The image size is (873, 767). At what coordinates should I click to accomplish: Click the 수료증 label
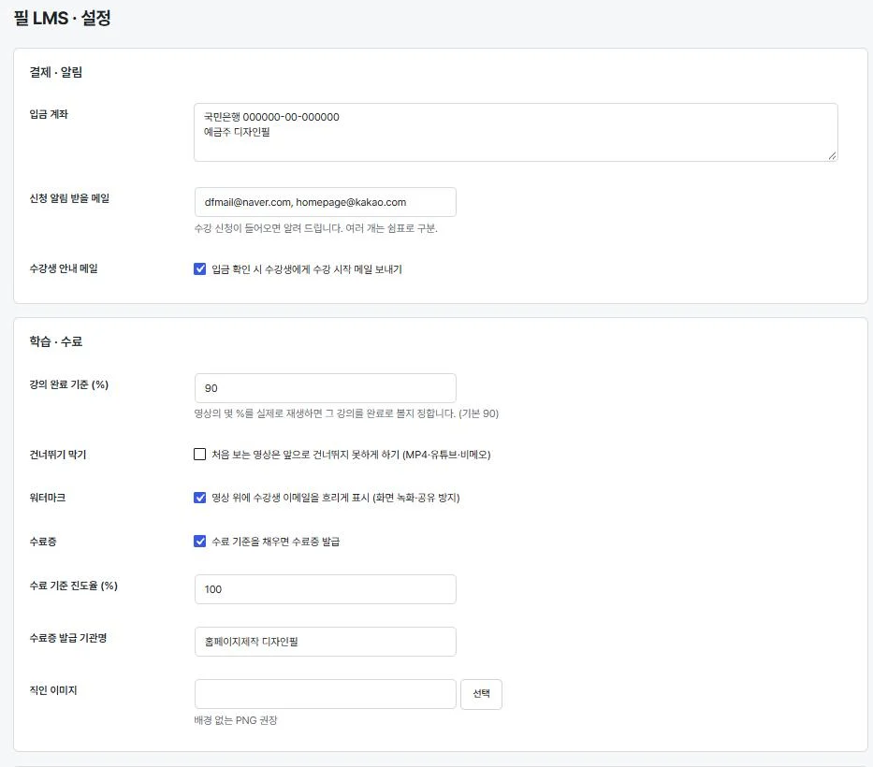[43, 542]
